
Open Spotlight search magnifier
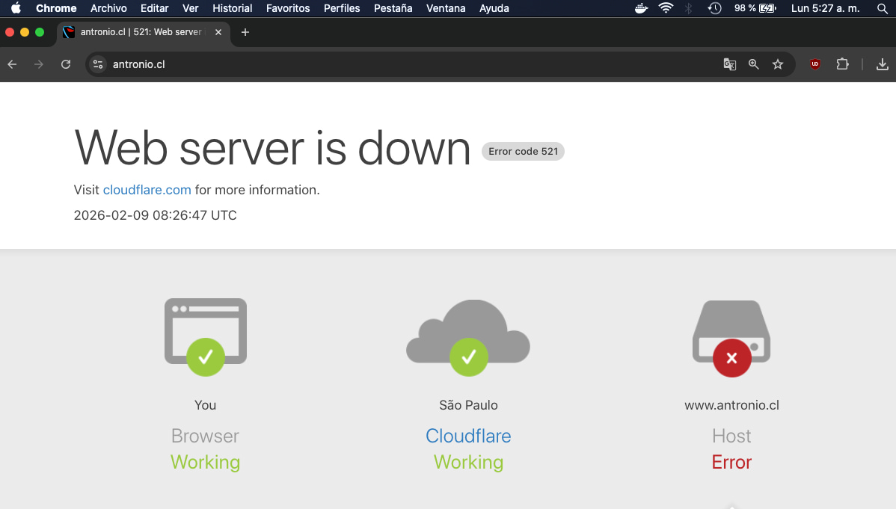pos(883,8)
